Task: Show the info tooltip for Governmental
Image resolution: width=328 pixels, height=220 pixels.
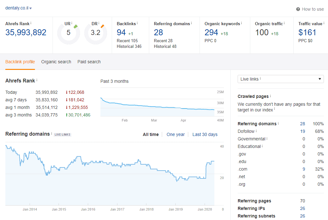Action: [267, 138]
